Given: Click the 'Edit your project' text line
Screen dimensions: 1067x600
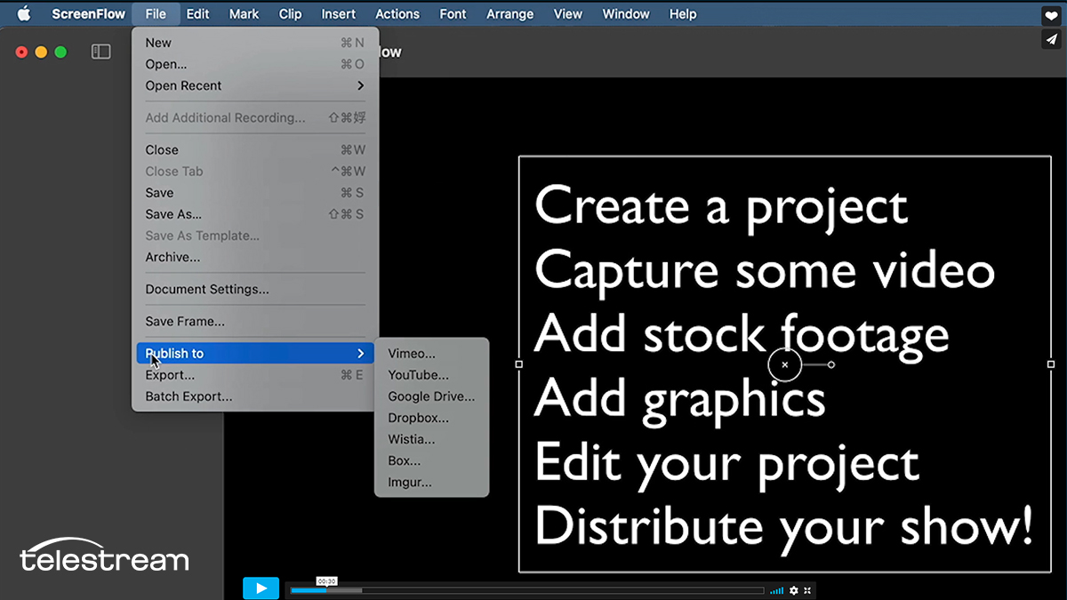Looking at the screenshot, I should tap(726, 462).
